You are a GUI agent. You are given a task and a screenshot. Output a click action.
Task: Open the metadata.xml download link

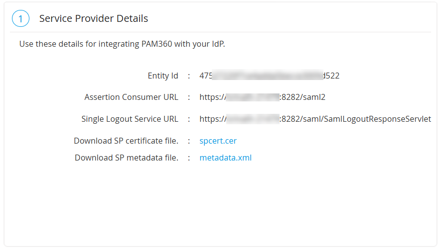[225, 158]
